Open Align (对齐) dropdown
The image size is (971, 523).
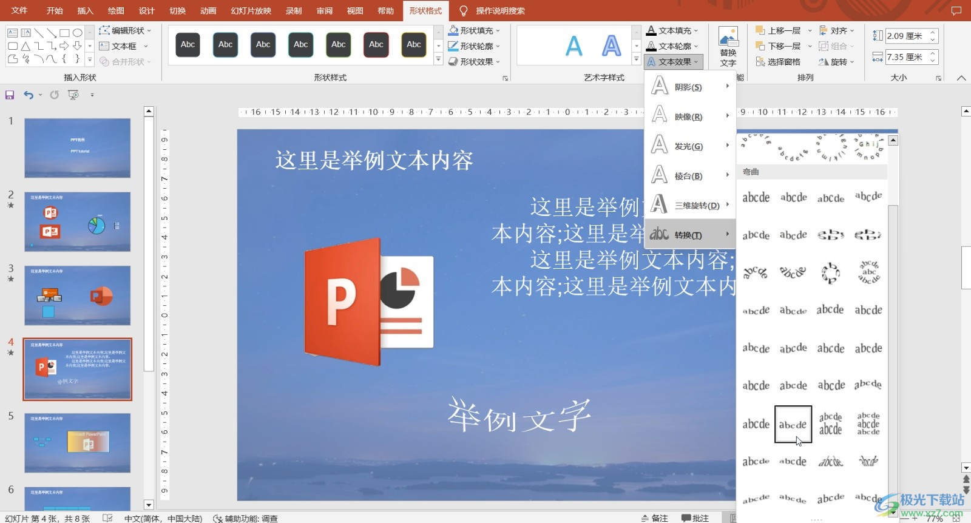point(836,30)
